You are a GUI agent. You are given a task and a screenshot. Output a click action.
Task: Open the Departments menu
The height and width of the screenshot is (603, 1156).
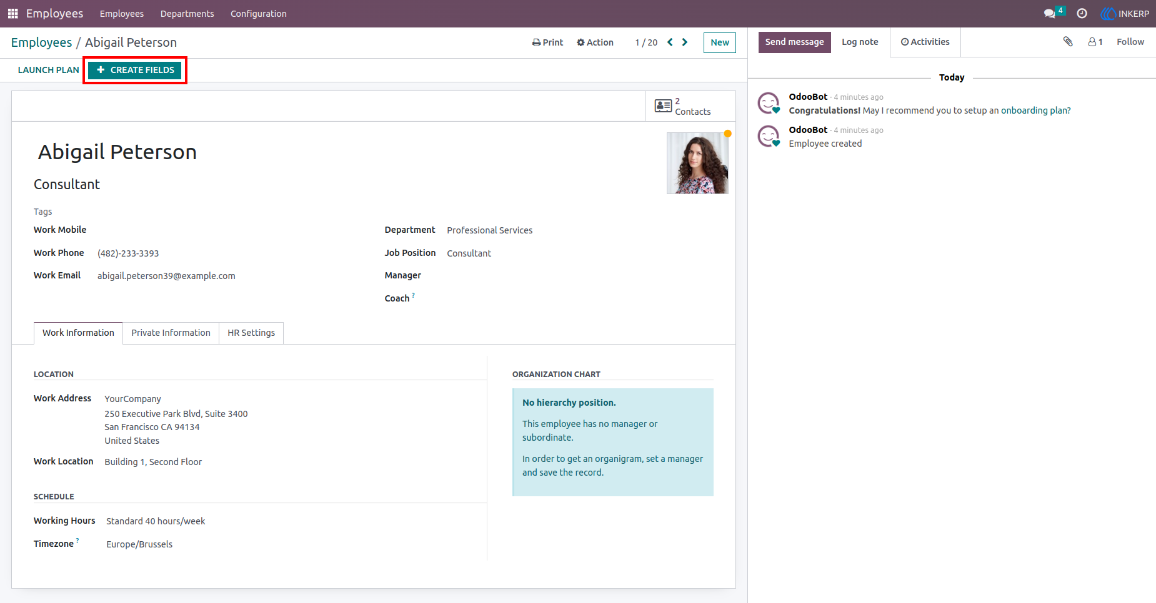187,14
